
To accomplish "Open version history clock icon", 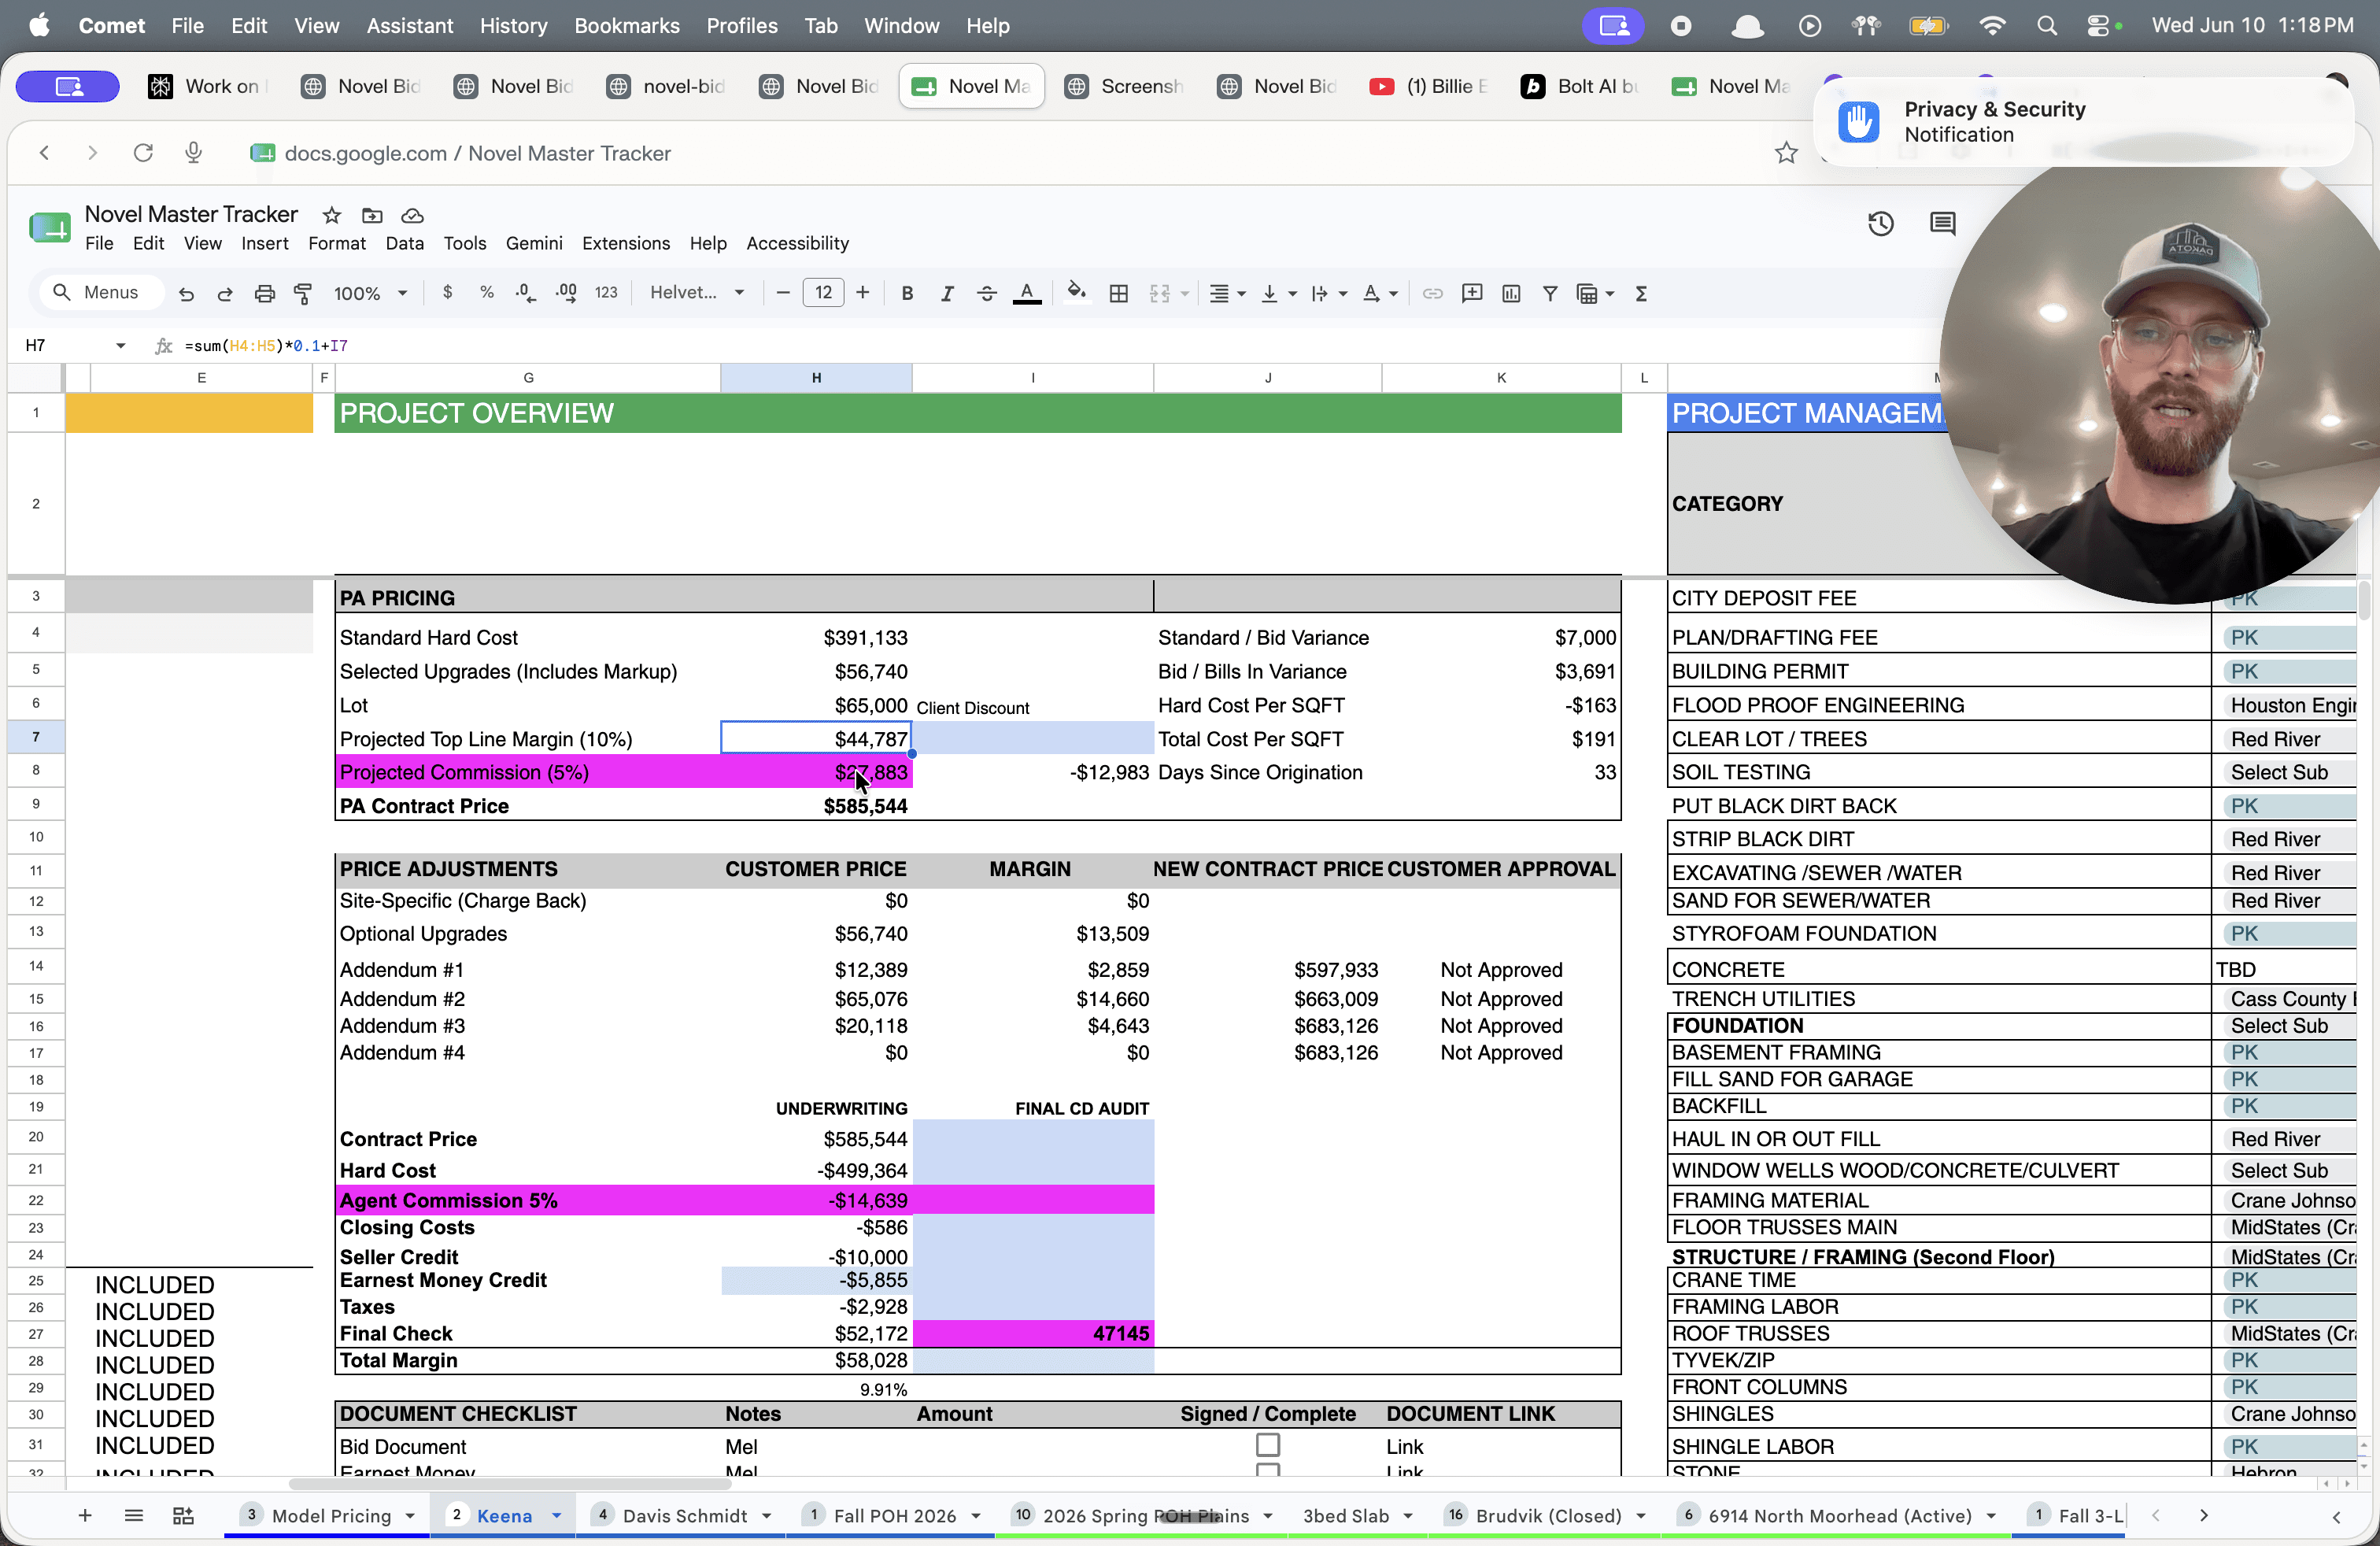I will (x=1881, y=224).
